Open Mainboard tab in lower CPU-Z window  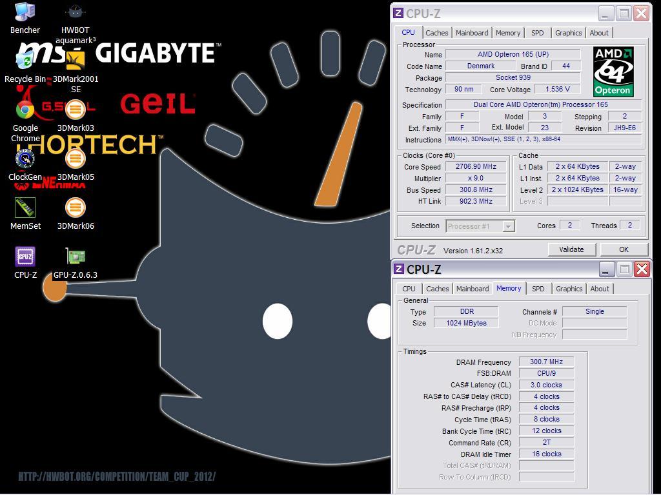pyautogui.click(x=473, y=289)
